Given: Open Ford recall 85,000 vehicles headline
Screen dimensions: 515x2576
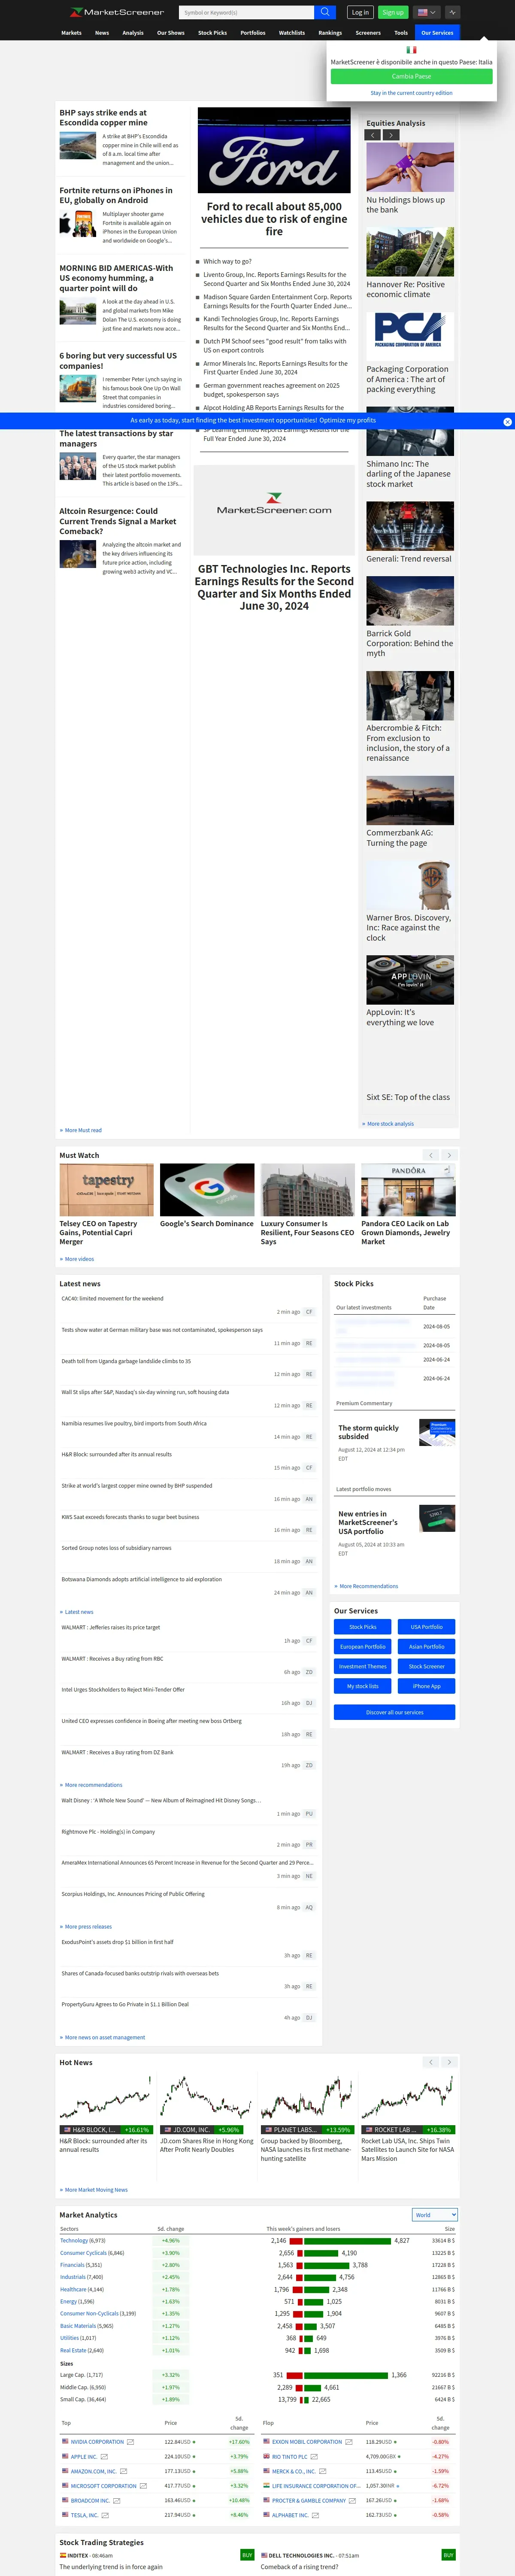Looking at the screenshot, I should [x=274, y=219].
